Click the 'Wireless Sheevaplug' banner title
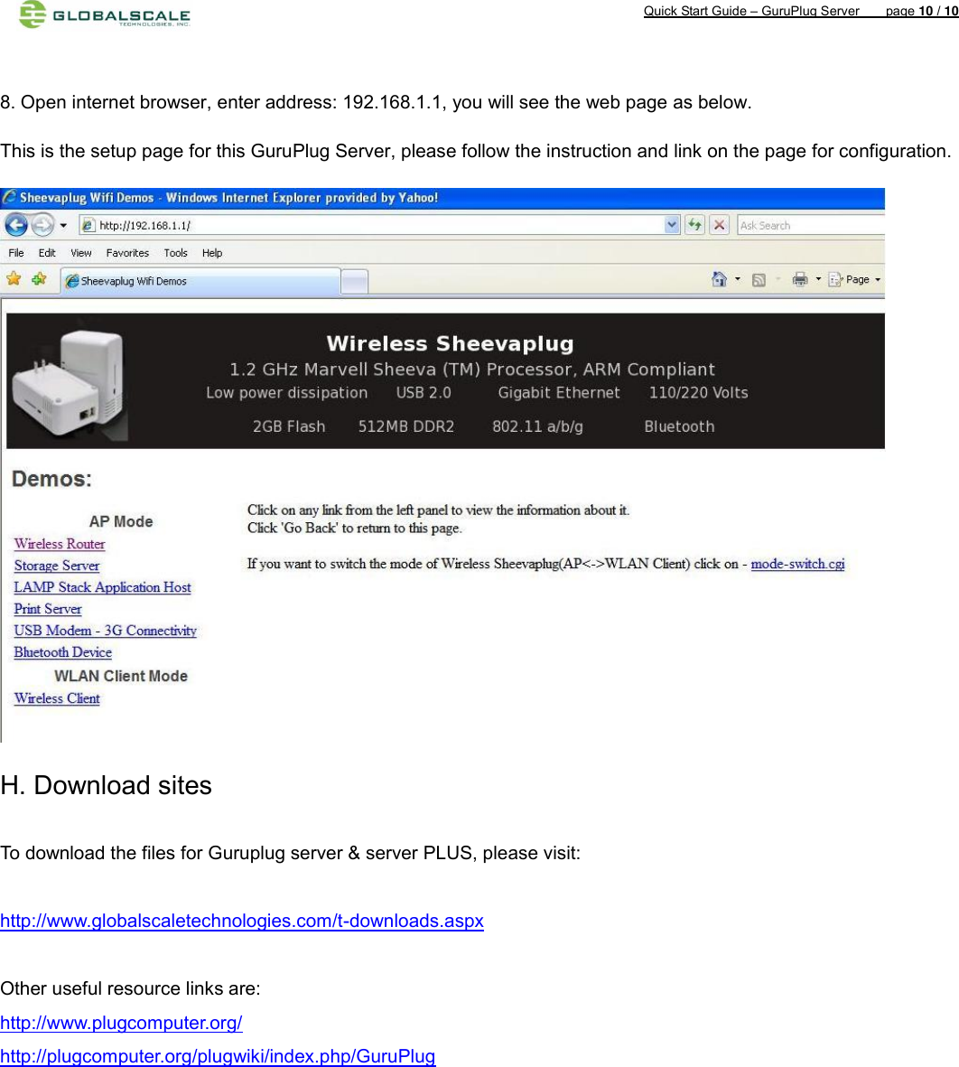This screenshot has width=959, height=1067. click(x=450, y=343)
